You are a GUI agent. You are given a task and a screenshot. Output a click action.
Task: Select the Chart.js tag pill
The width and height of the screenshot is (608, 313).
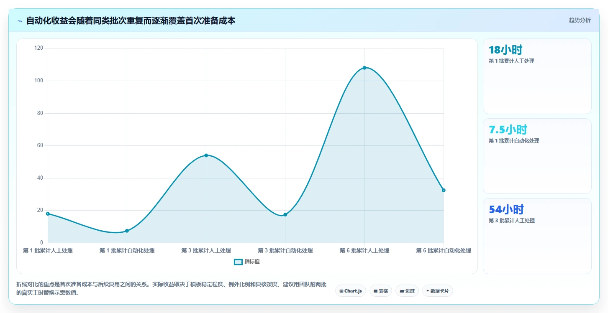351,291
